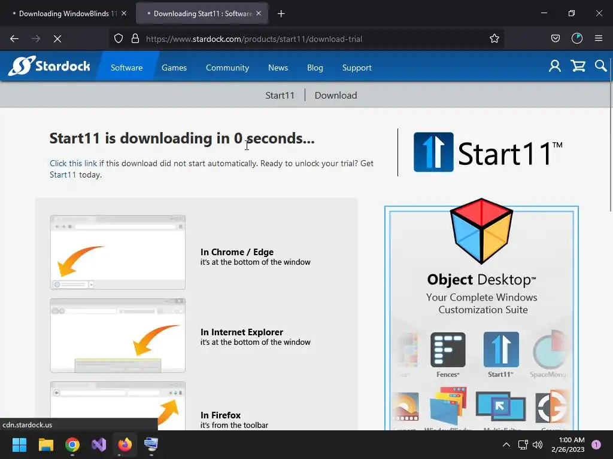
Task: Click the 'Start11' purchase link in paragraph
Action: [62, 175]
